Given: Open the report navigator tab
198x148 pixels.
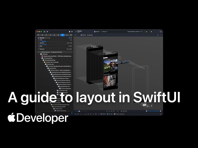Looking at the screenshot, I should [x=71, y=35].
